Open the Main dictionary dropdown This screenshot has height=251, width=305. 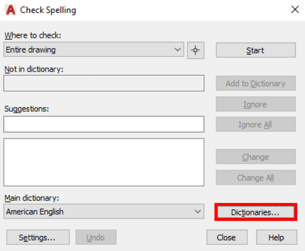tap(104, 212)
